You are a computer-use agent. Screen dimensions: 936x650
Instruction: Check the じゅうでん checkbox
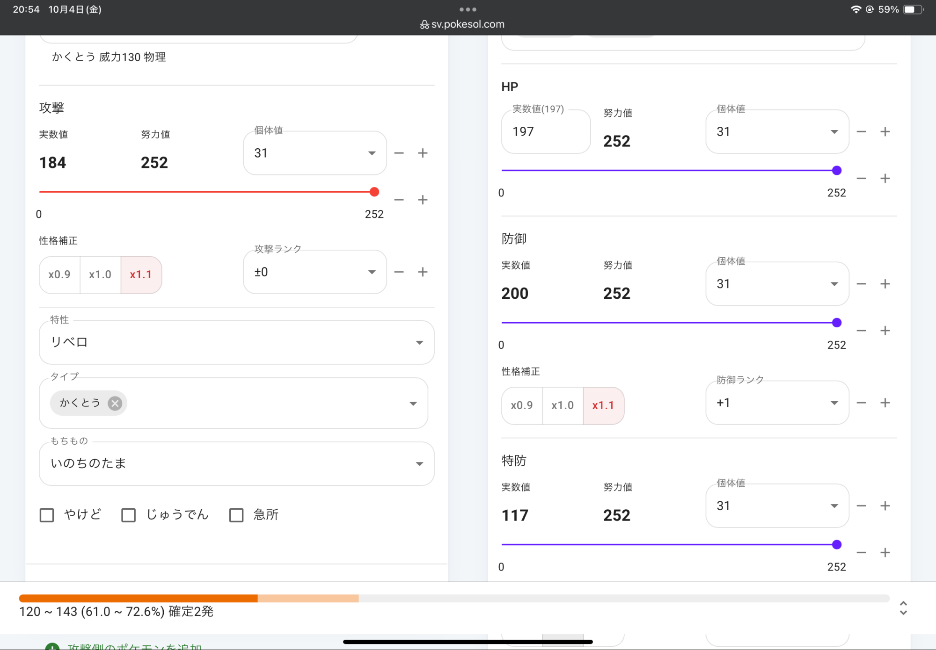click(128, 515)
